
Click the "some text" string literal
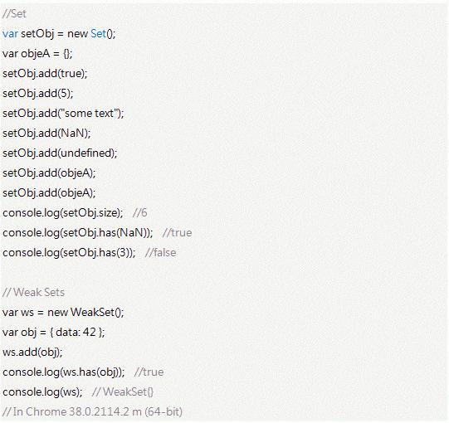[x=89, y=114]
